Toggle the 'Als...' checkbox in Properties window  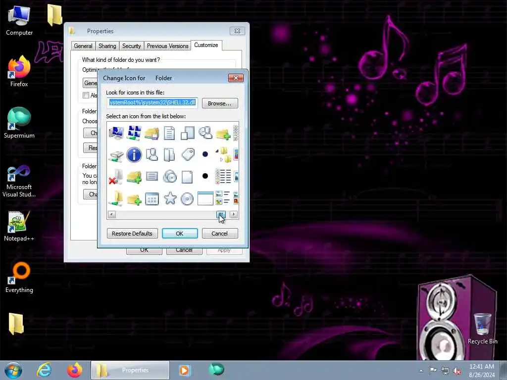click(x=86, y=95)
